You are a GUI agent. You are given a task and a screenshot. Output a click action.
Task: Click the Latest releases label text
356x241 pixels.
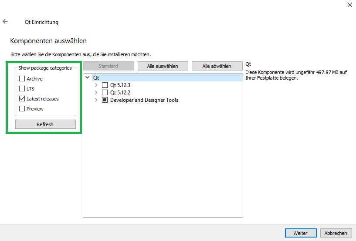coord(42,99)
